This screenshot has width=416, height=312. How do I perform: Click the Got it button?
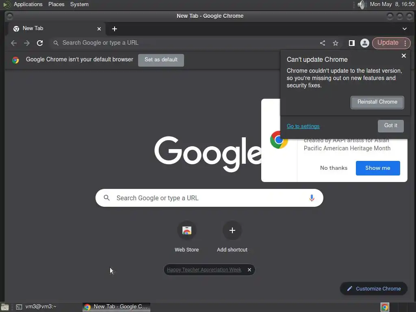pos(391,126)
